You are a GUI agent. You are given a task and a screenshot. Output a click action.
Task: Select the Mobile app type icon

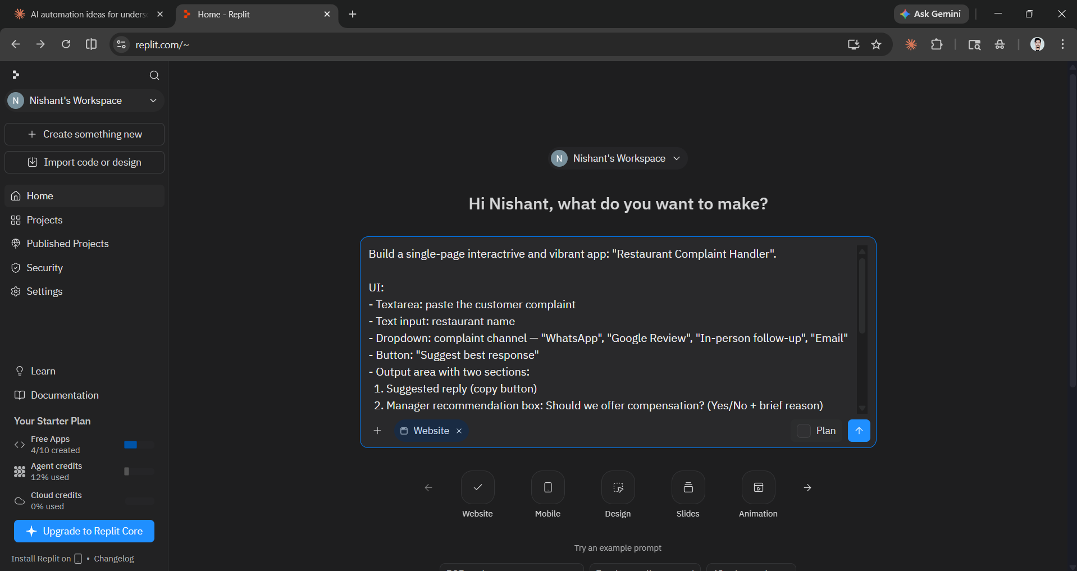tap(547, 487)
